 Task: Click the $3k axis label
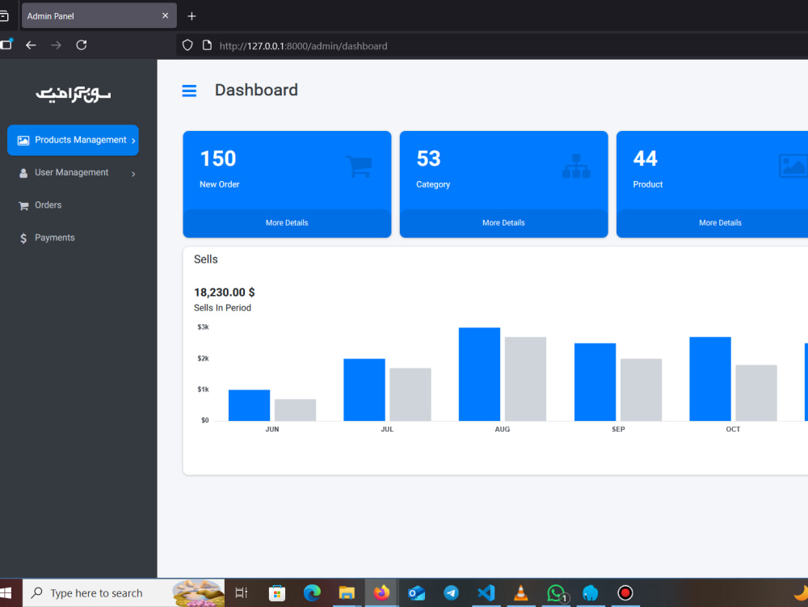(203, 327)
